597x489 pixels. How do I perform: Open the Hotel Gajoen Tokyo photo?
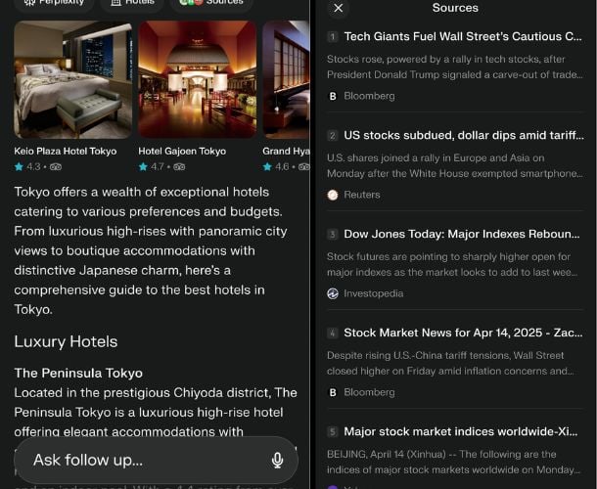coord(197,80)
